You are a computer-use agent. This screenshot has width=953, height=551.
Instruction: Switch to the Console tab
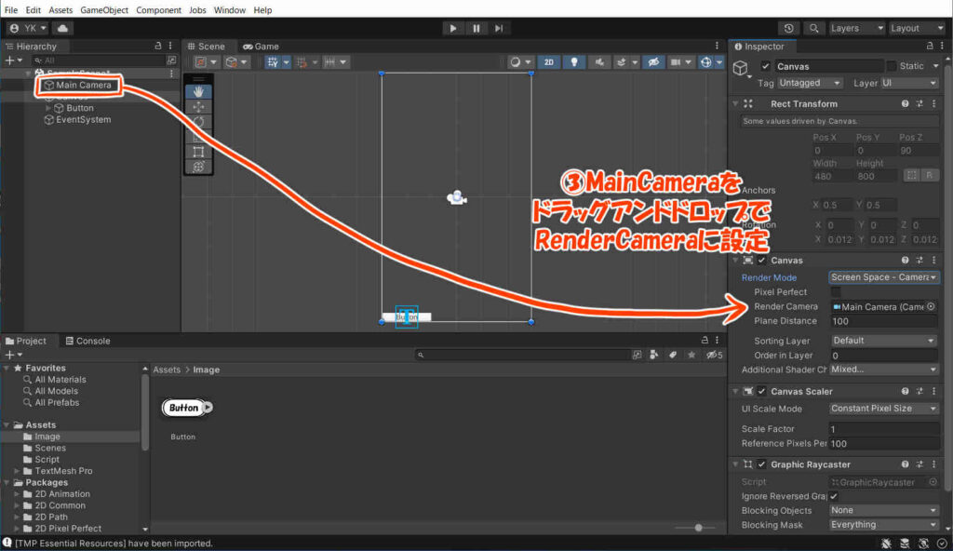point(88,341)
